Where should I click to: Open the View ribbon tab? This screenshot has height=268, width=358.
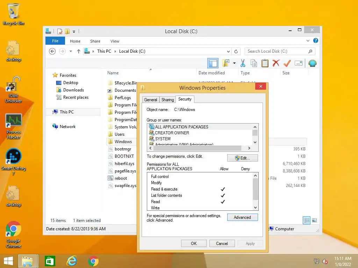[x=115, y=41]
